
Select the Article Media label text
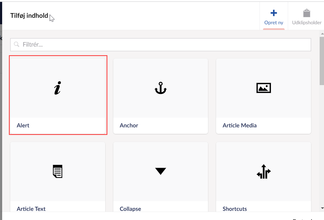pos(240,125)
